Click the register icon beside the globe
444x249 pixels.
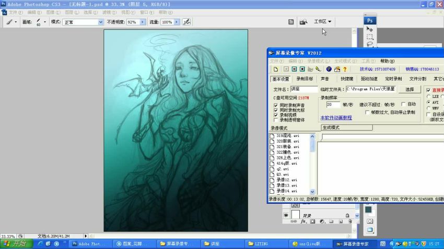point(337,69)
